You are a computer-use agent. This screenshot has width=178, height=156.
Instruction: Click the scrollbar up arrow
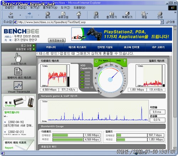click(x=175, y=28)
